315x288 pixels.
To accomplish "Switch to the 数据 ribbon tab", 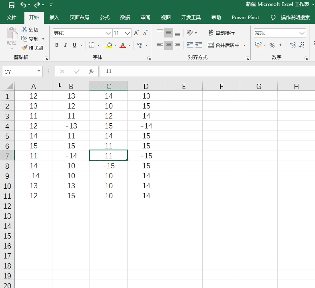I will [x=125, y=18].
